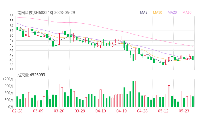Select the 03-29 date label
This screenshot has height=117, width=197.
[80, 111]
